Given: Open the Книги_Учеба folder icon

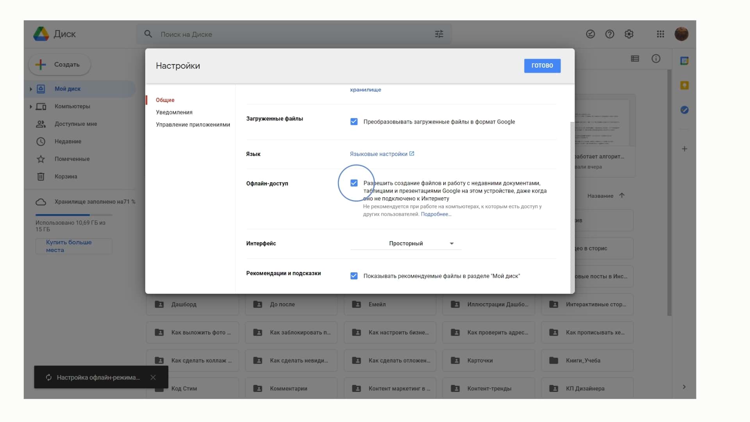Looking at the screenshot, I should [554, 360].
